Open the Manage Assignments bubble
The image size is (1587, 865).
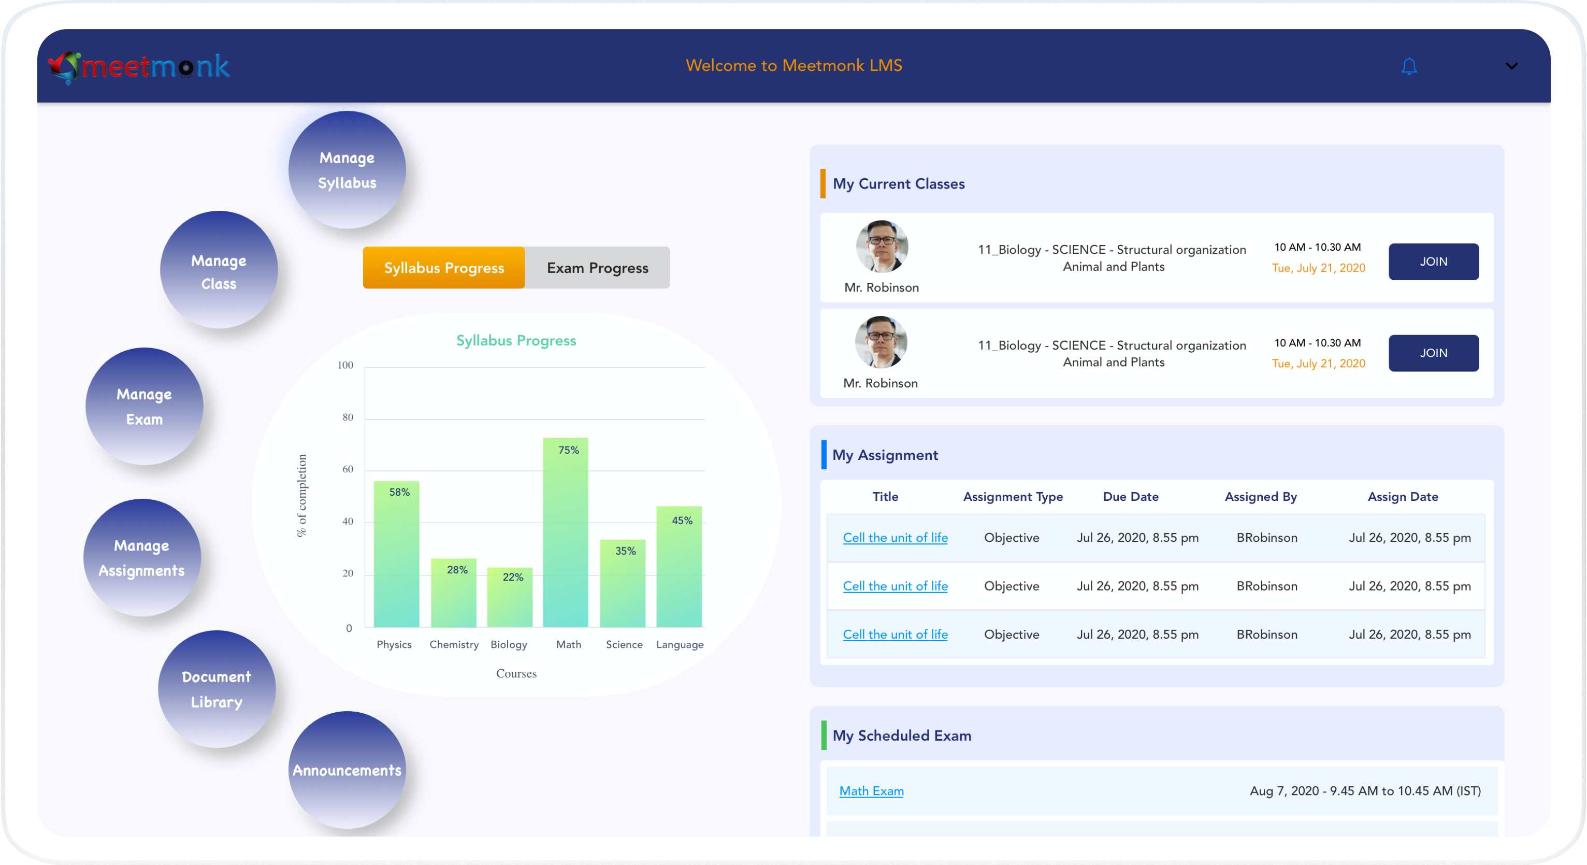142,557
